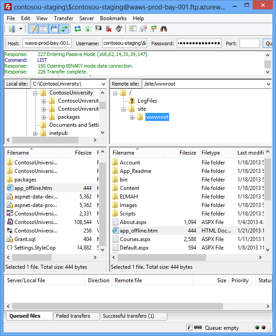Open the Local site path dropdown

(x=103, y=84)
